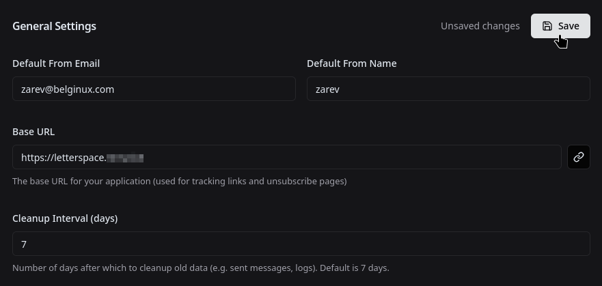Click the floppy disk icon inside Save
Screen dimensions: 602x286
[x=547, y=26]
